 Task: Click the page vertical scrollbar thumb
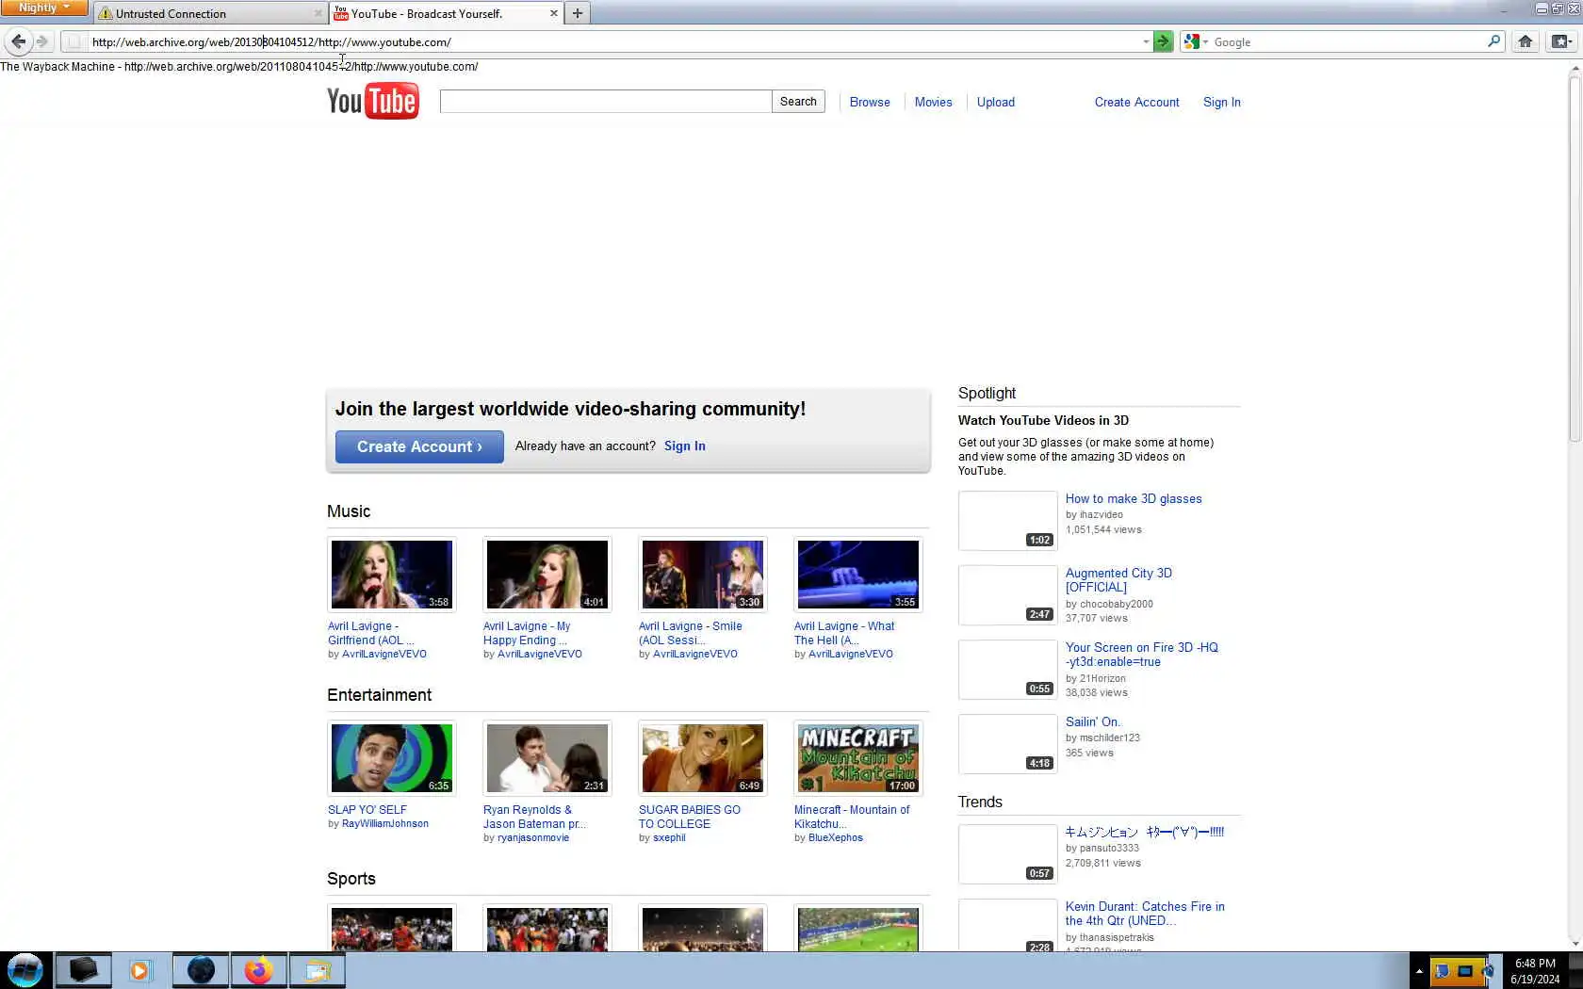1575,259
